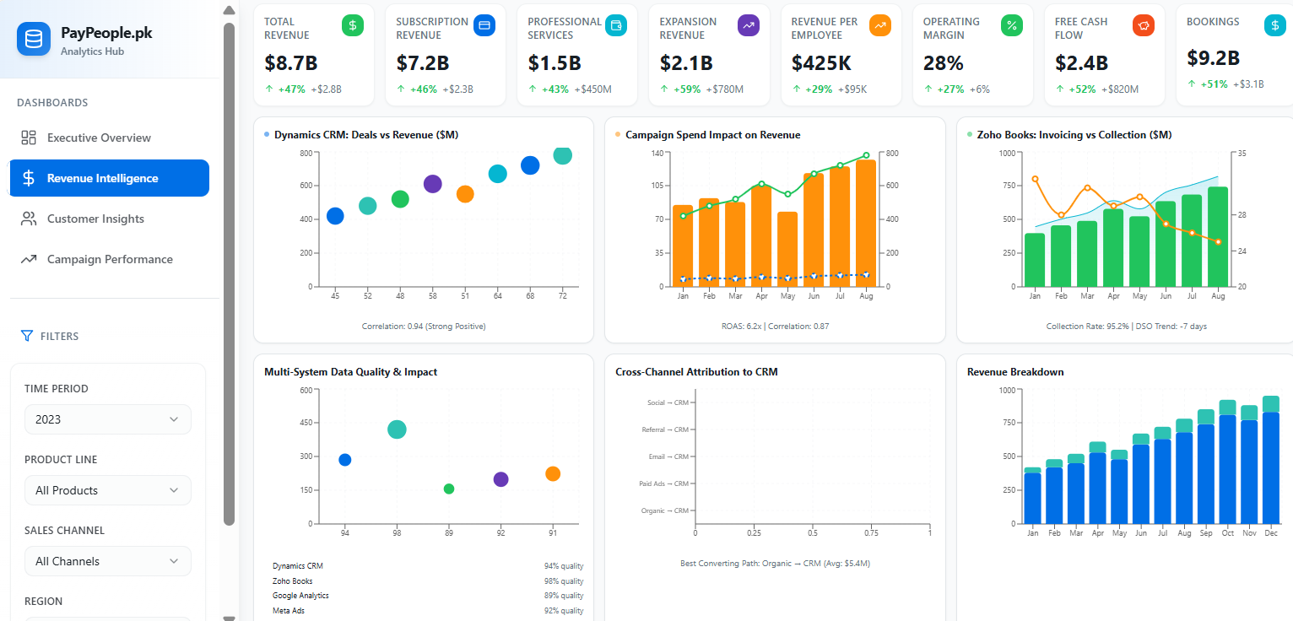Click the 28% operating margin value
Screen dimensions: 1293x621
pos(944,63)
